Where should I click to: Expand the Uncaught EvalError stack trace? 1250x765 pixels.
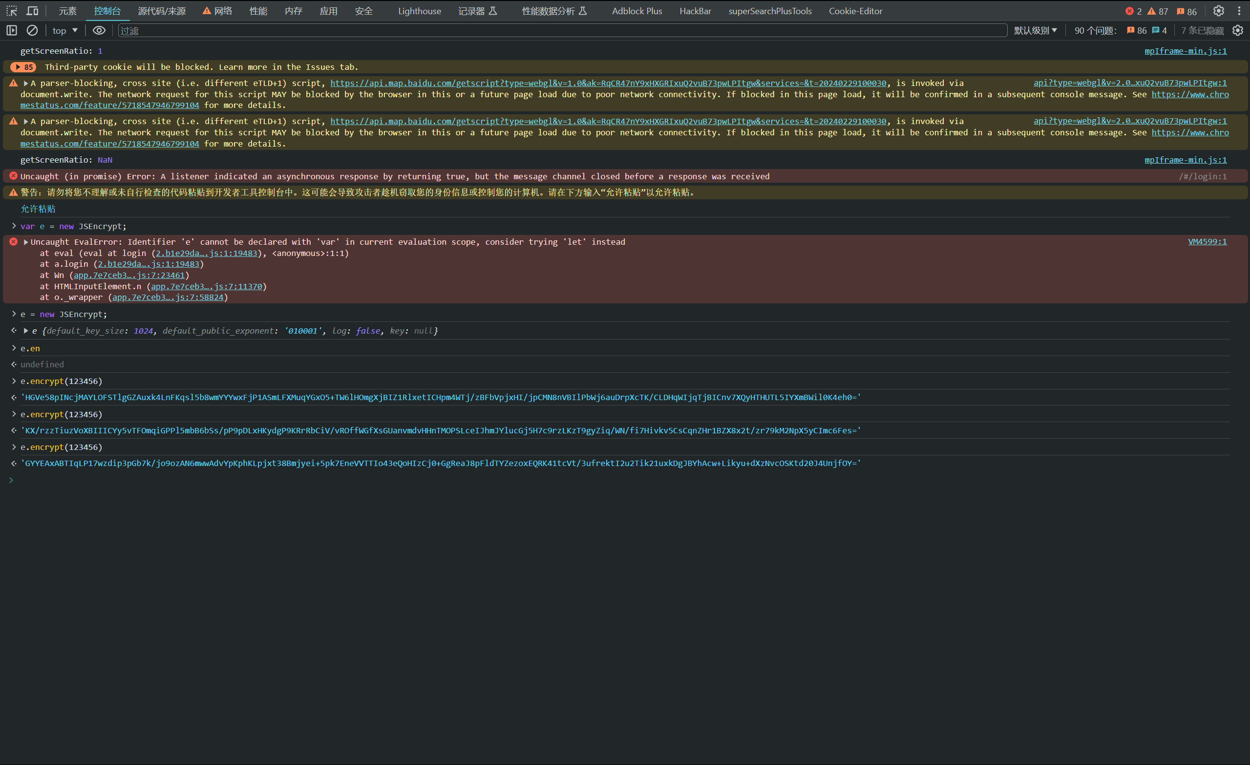click(25, 242)
